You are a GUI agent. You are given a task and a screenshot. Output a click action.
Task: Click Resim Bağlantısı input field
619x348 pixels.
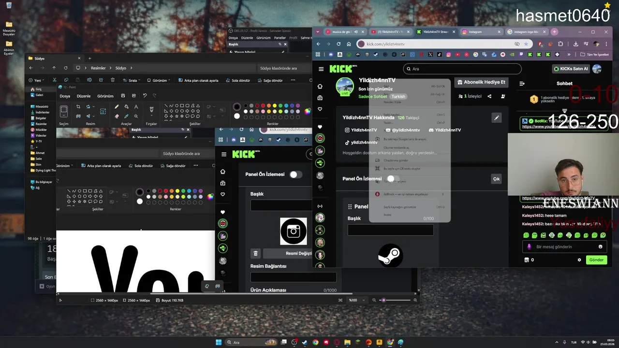click(293, 277)
